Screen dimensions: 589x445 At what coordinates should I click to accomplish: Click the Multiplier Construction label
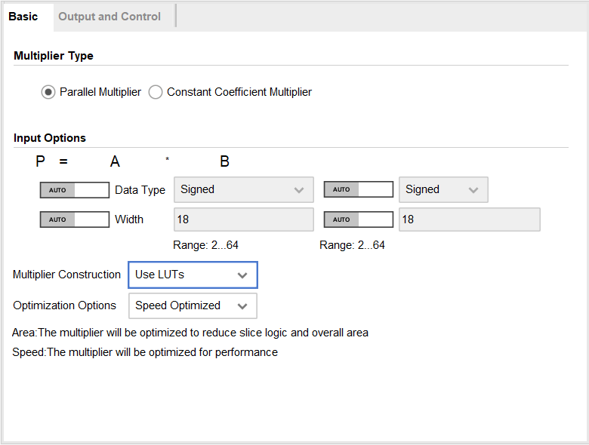pyautogui.click(x=66, y=275)
